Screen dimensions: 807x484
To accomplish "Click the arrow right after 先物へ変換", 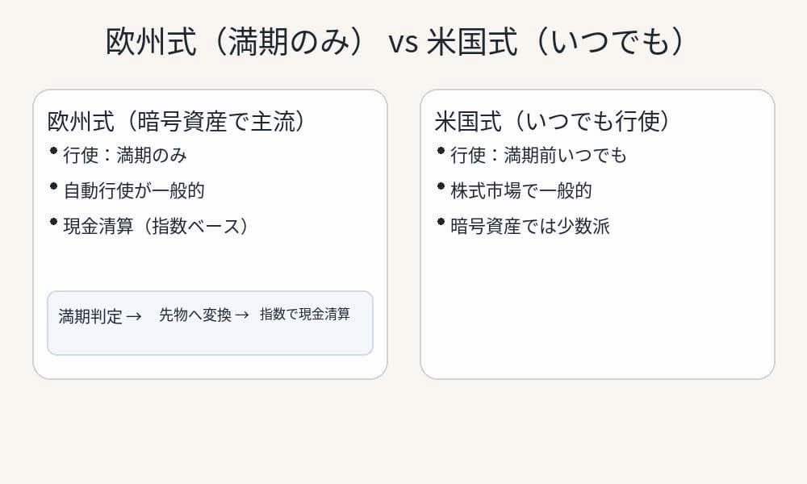I will (241, 315).
